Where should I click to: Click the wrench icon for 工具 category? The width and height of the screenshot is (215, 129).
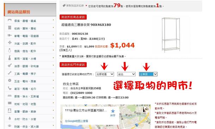coord(10,73)
